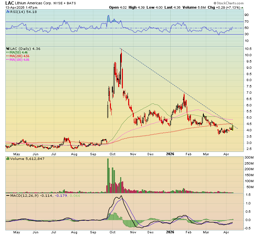Viewport: 259px width, 235px height.
Task: Click the Low 4.00 value
Action: [154, 7]
